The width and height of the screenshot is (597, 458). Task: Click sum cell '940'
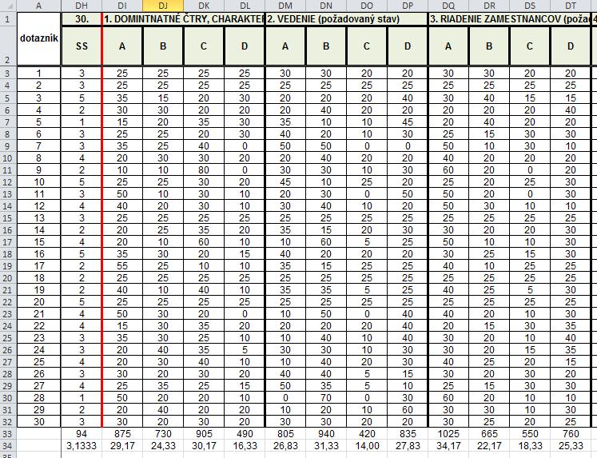pyautogui.click(x=326, y=434)
